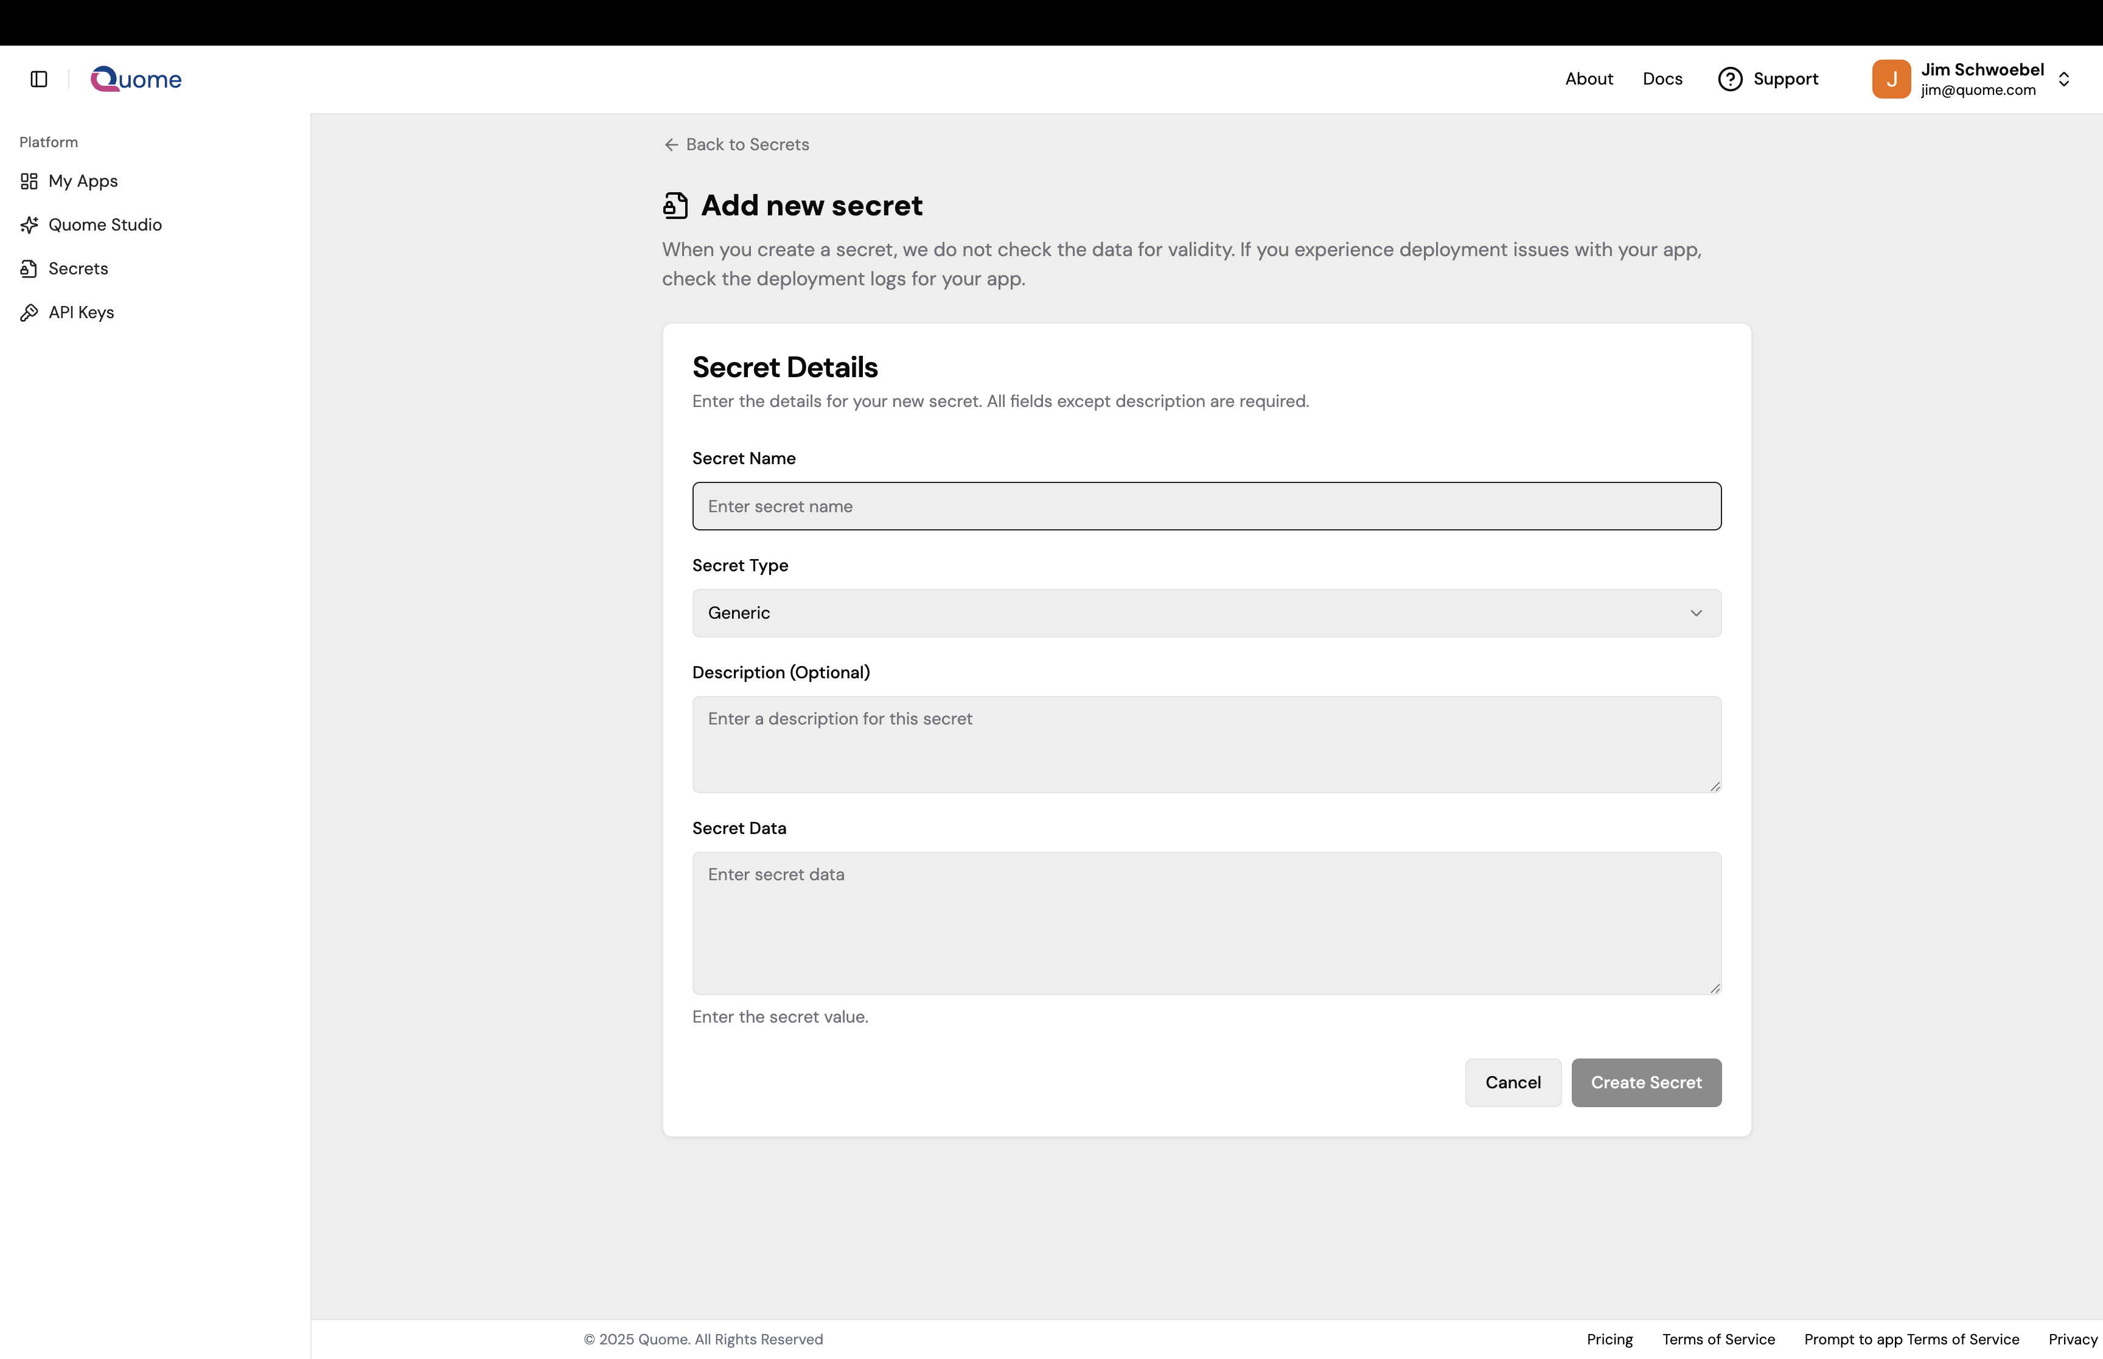Click the Quome logo
The width and height of the screenshot is (2103, 1359).
(136, 78)
